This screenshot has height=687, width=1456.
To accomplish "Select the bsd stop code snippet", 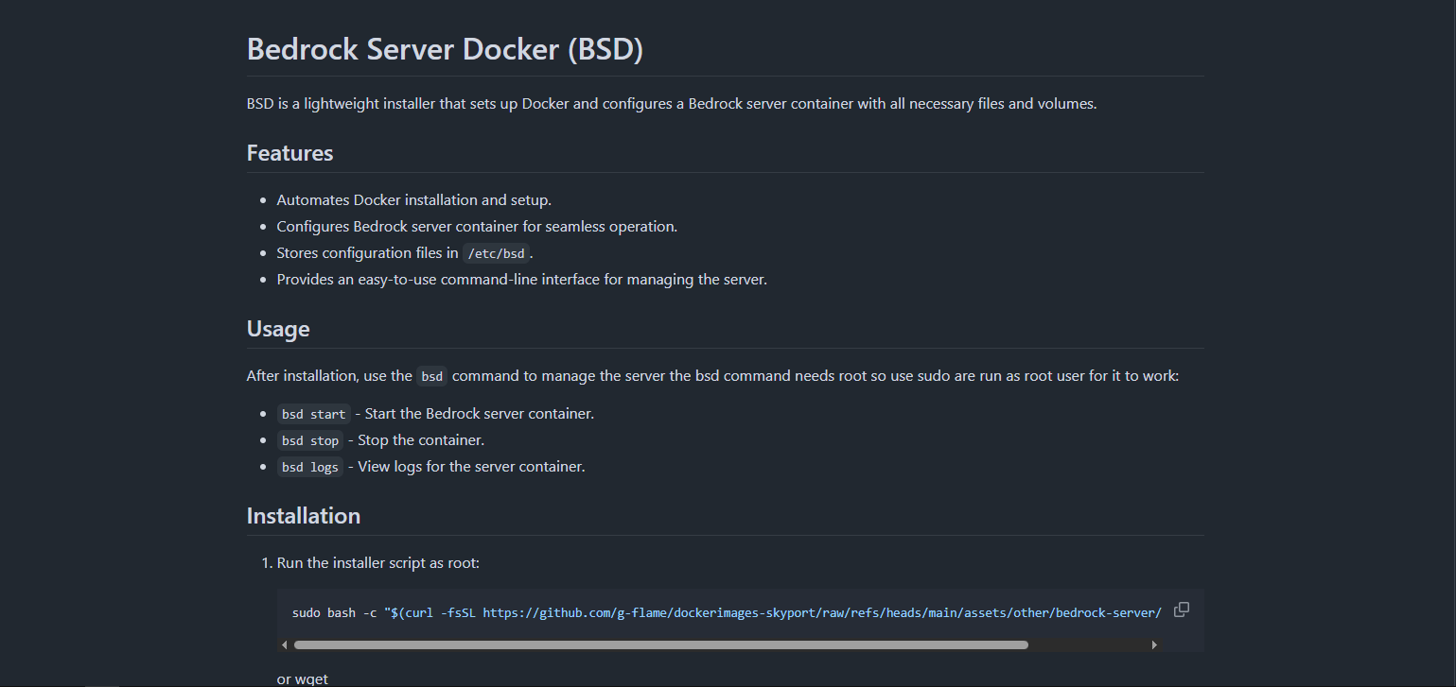I will pos(309,439).
